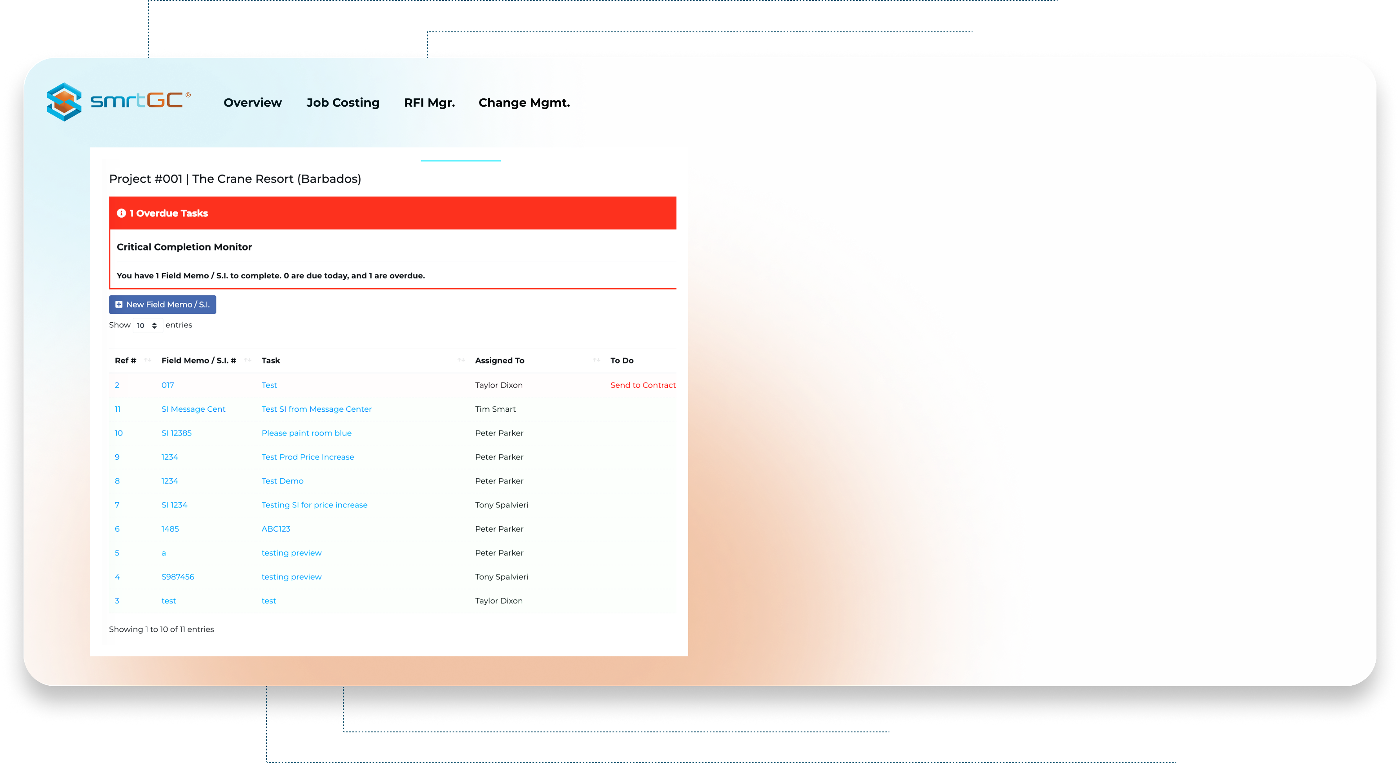Click the Send to Contract link
Screen dimensions: 1400x763
(x=642, y=385)
